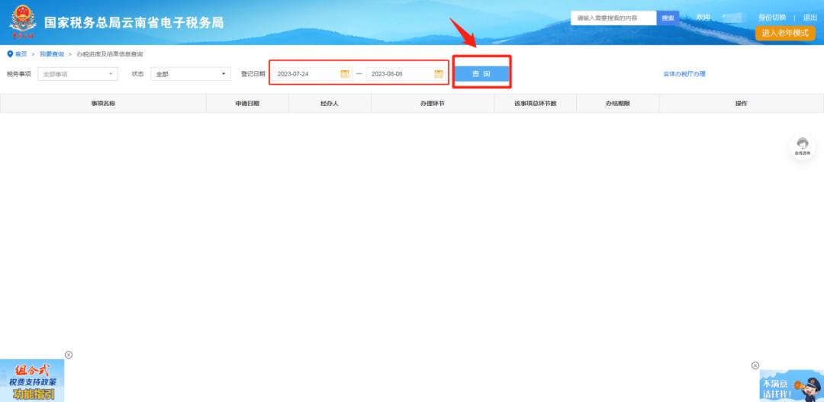Click the start date field 2023-07-24

click(311, 74)
